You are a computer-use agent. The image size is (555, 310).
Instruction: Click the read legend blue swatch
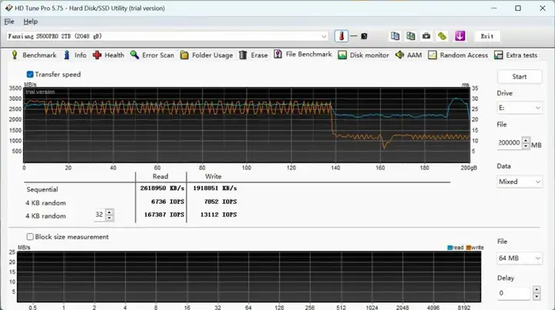pyautogui.click(x=449, y=248)
